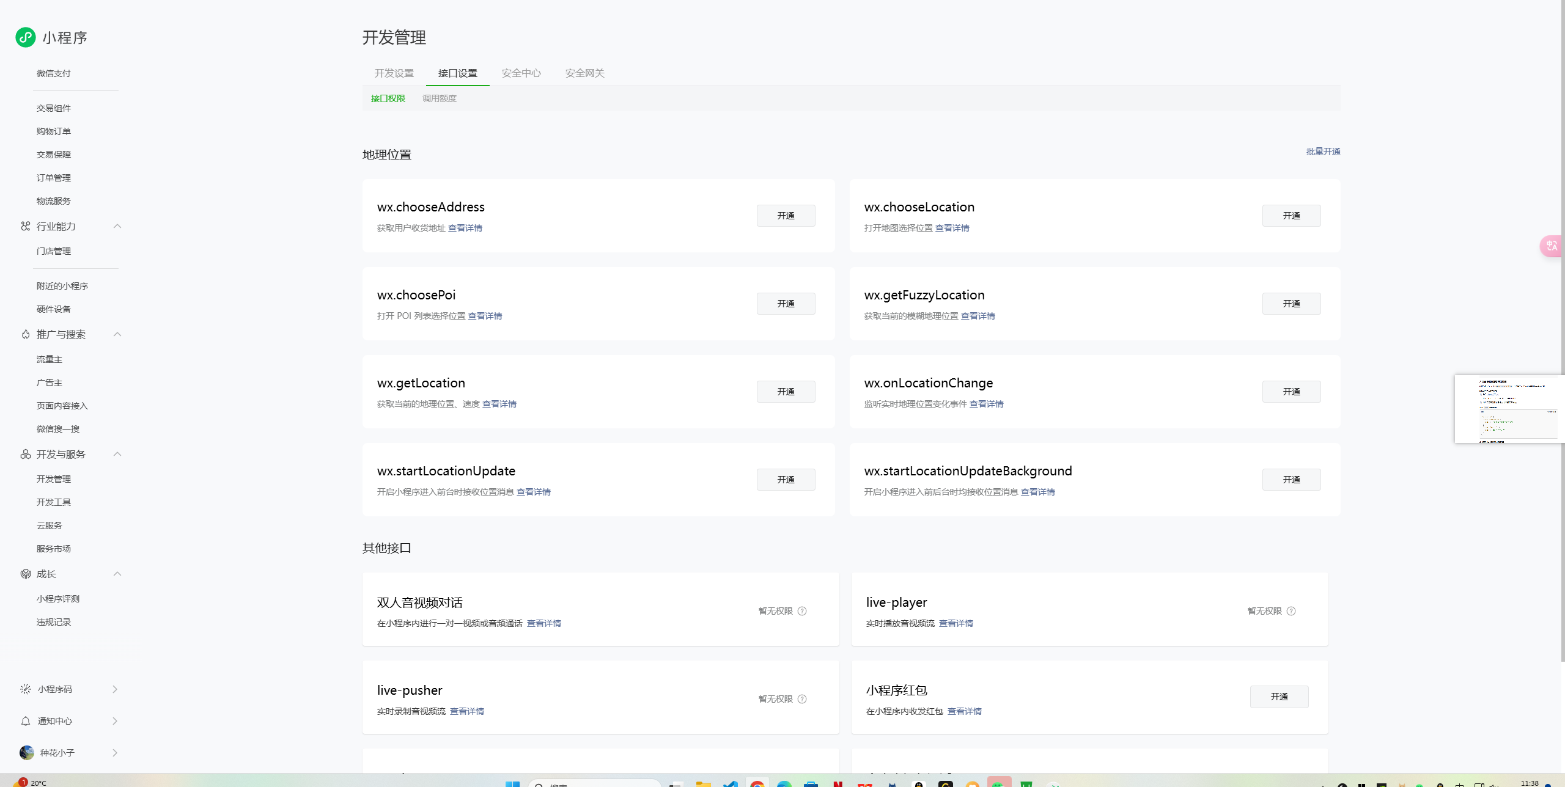Open 查看详情 link for wx.getLocation
1565x787 pixels.
[x=499, y=404]
